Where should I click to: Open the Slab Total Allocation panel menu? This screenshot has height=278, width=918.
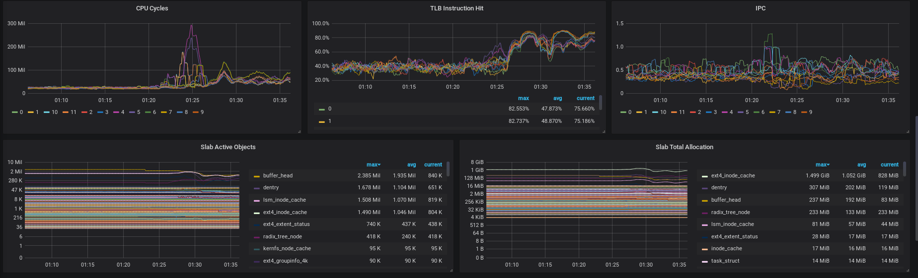(x=684, y=147)
